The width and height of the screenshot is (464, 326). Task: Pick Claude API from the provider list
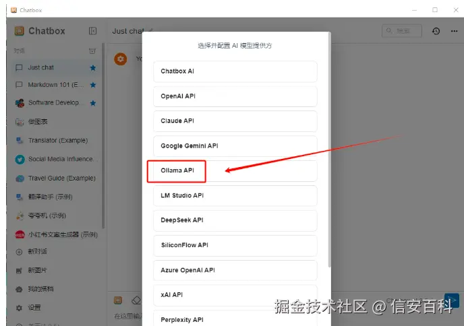(235, 121)
